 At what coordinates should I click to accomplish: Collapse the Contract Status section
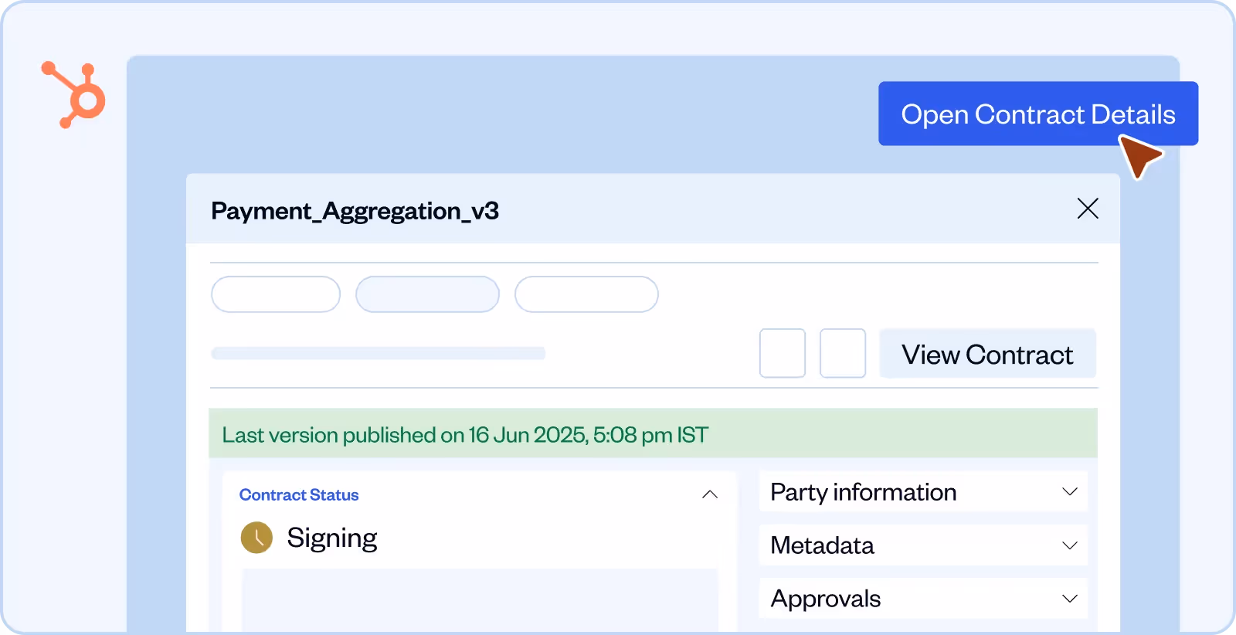pos(710,494)
